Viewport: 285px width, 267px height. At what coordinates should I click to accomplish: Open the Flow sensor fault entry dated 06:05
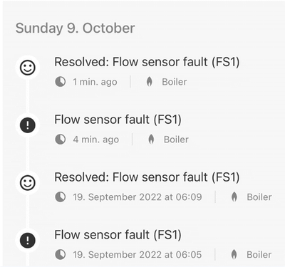(x=118, y=235)
